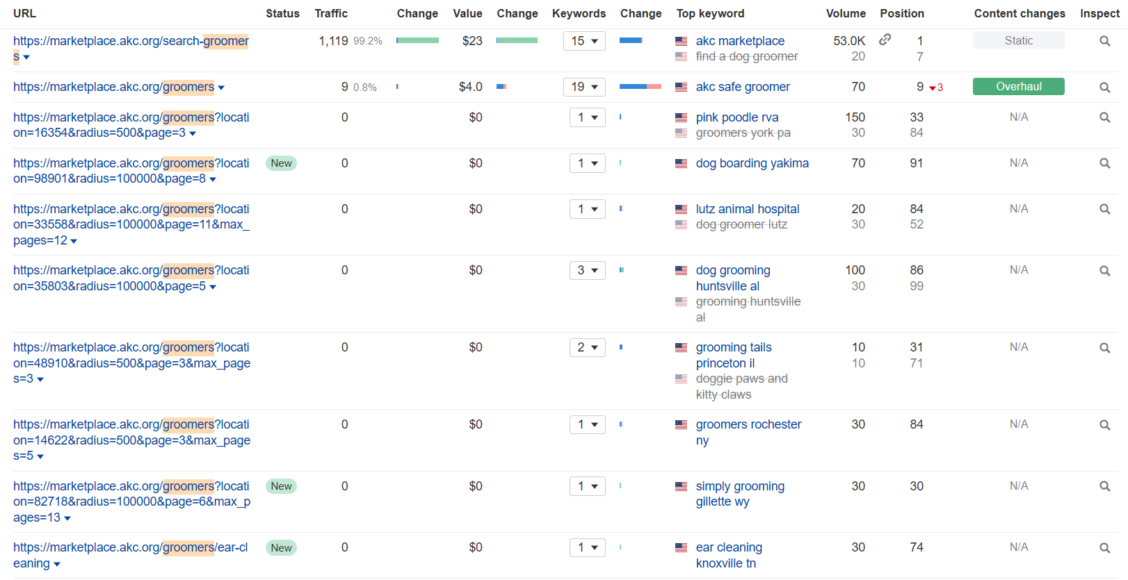Inspect the search-groomers URL row
This screenshot has height=580, width=1128.
click(1104, 41)
